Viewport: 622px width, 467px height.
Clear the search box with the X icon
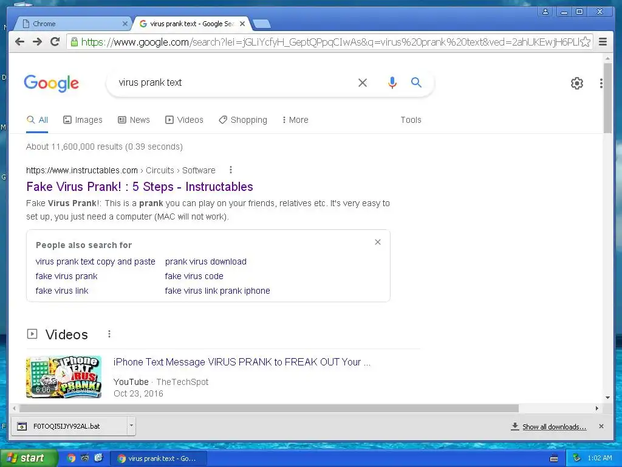click(363, 83)
